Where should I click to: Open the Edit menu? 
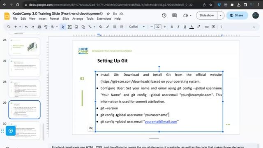click(x=23, y=18)
